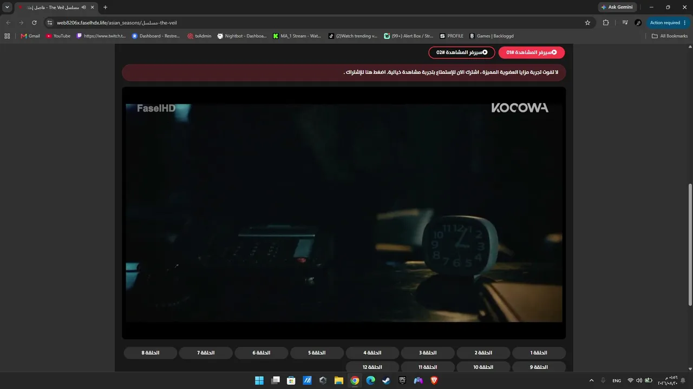Open the Chrome three-dot menu
The image size is (693, 389).
click(x=685, y=23)
